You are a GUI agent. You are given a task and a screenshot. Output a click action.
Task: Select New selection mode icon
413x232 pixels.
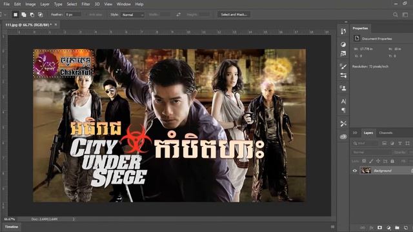click(x=15, y=15)
